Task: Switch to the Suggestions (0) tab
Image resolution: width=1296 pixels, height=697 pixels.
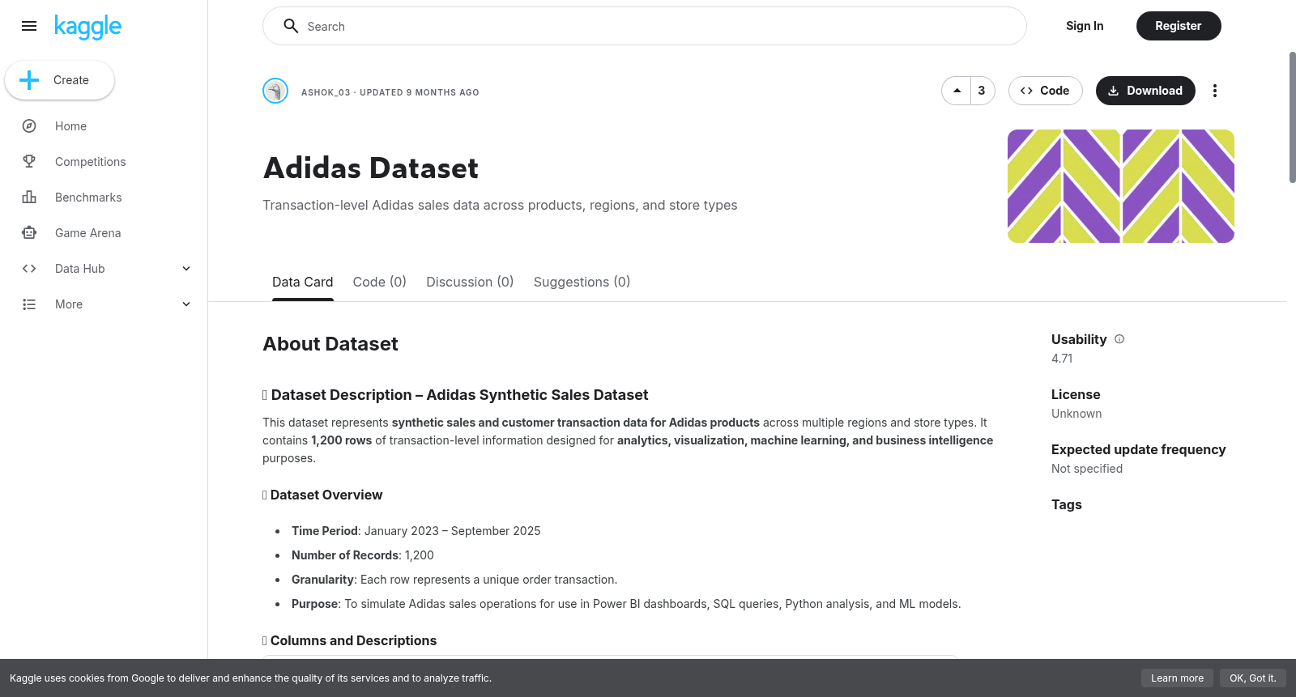Action: pos(582,282)
